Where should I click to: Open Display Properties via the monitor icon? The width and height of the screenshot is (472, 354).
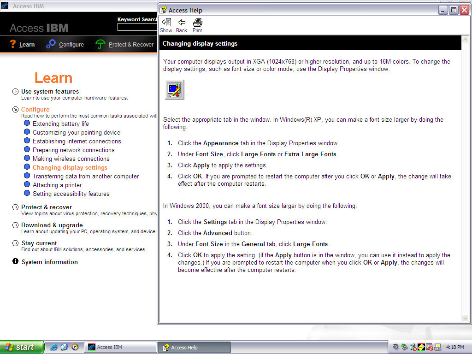point(175,89)
